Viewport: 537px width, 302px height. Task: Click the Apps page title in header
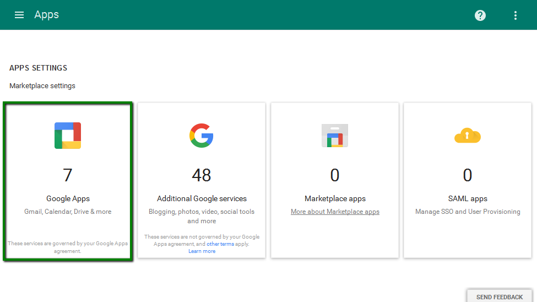(47, 15)
